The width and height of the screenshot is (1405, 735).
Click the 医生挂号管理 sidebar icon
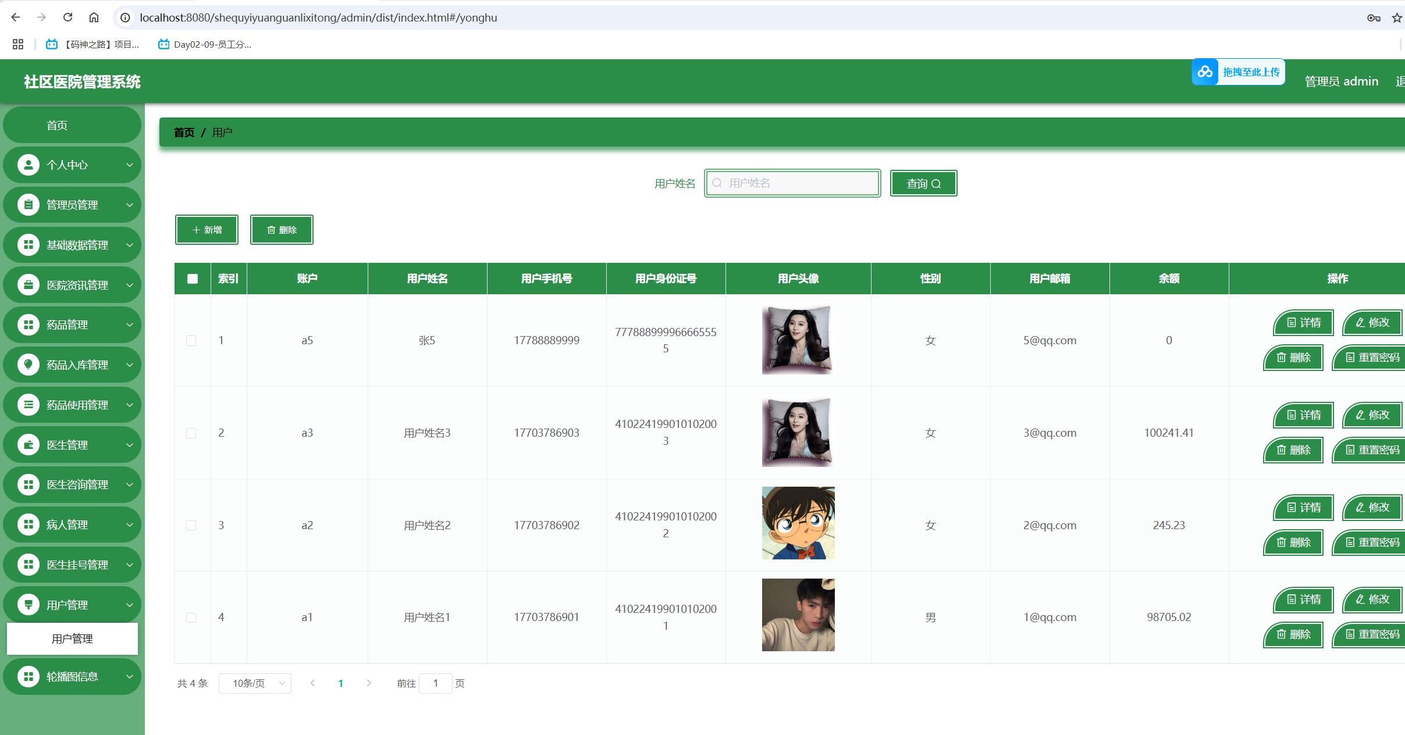pyautogui.click(x=28, y=565)
